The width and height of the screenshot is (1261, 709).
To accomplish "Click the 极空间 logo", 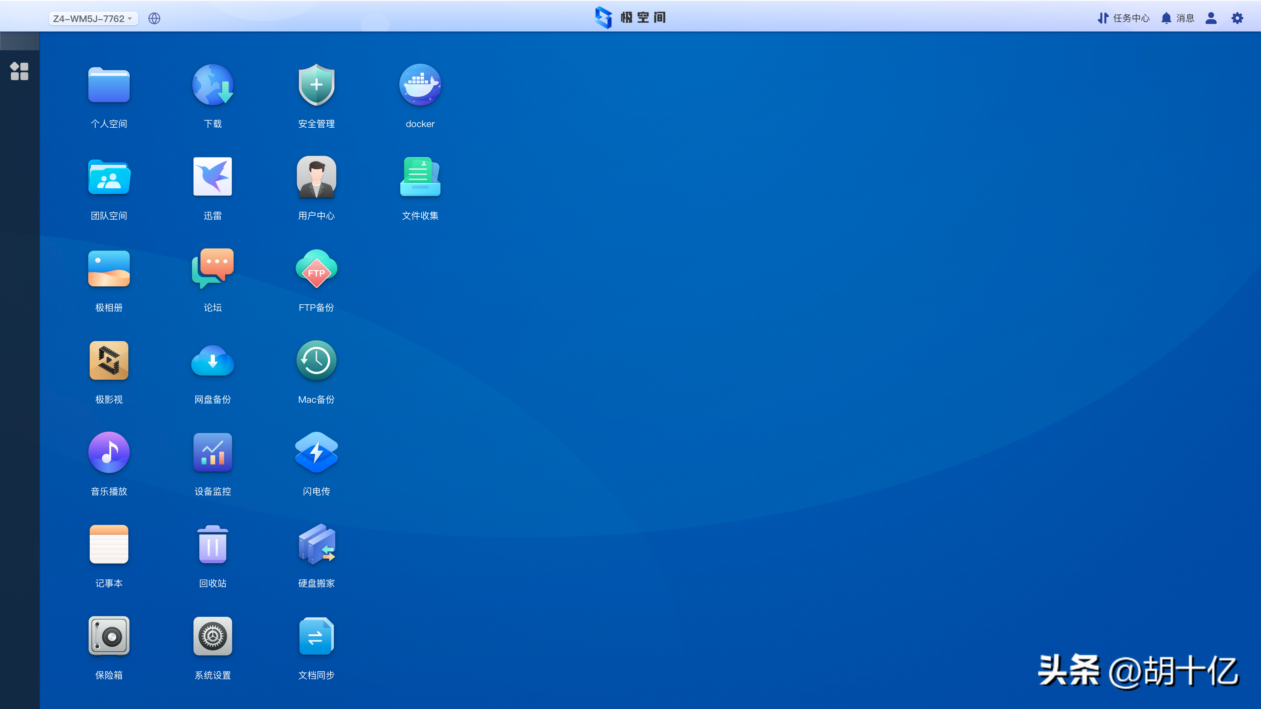I will tap(630, 18).
